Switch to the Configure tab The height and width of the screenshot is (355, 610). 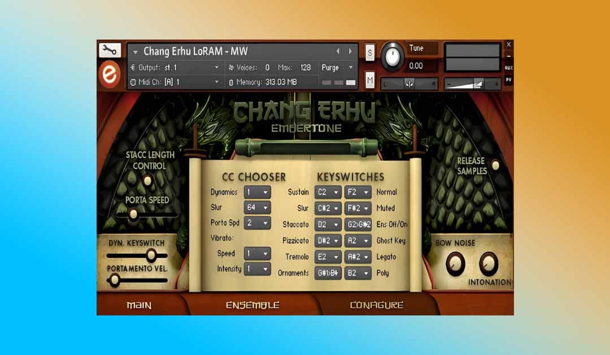point(377,305)
